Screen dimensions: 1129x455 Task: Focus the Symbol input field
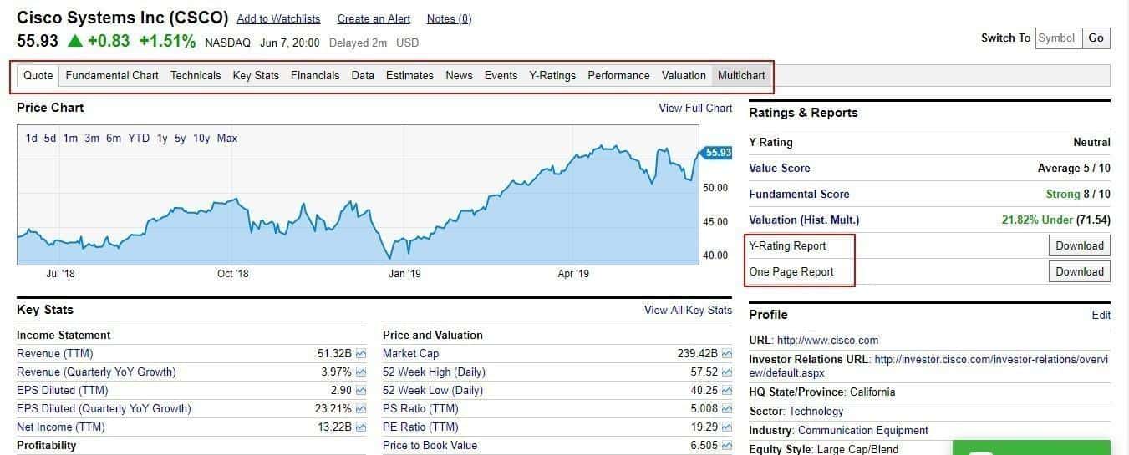(x=1058, y=38)
